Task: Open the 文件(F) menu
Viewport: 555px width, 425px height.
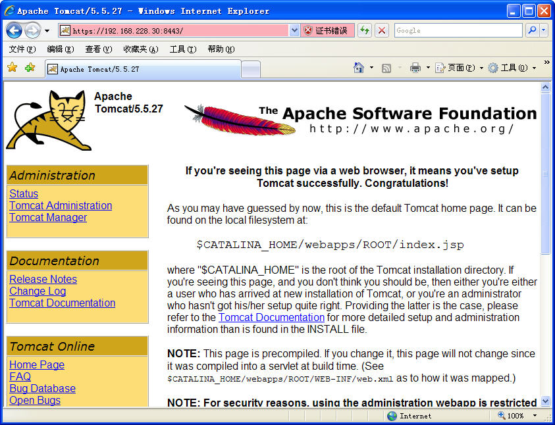Action: [22, 49]
